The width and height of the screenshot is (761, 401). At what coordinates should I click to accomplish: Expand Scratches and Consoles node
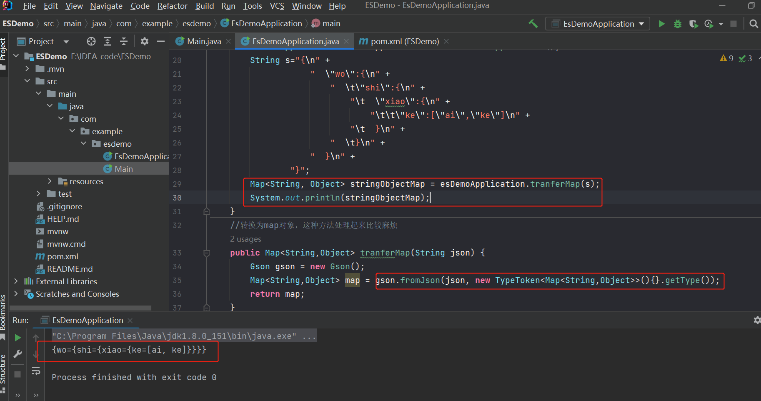[16, 293]
